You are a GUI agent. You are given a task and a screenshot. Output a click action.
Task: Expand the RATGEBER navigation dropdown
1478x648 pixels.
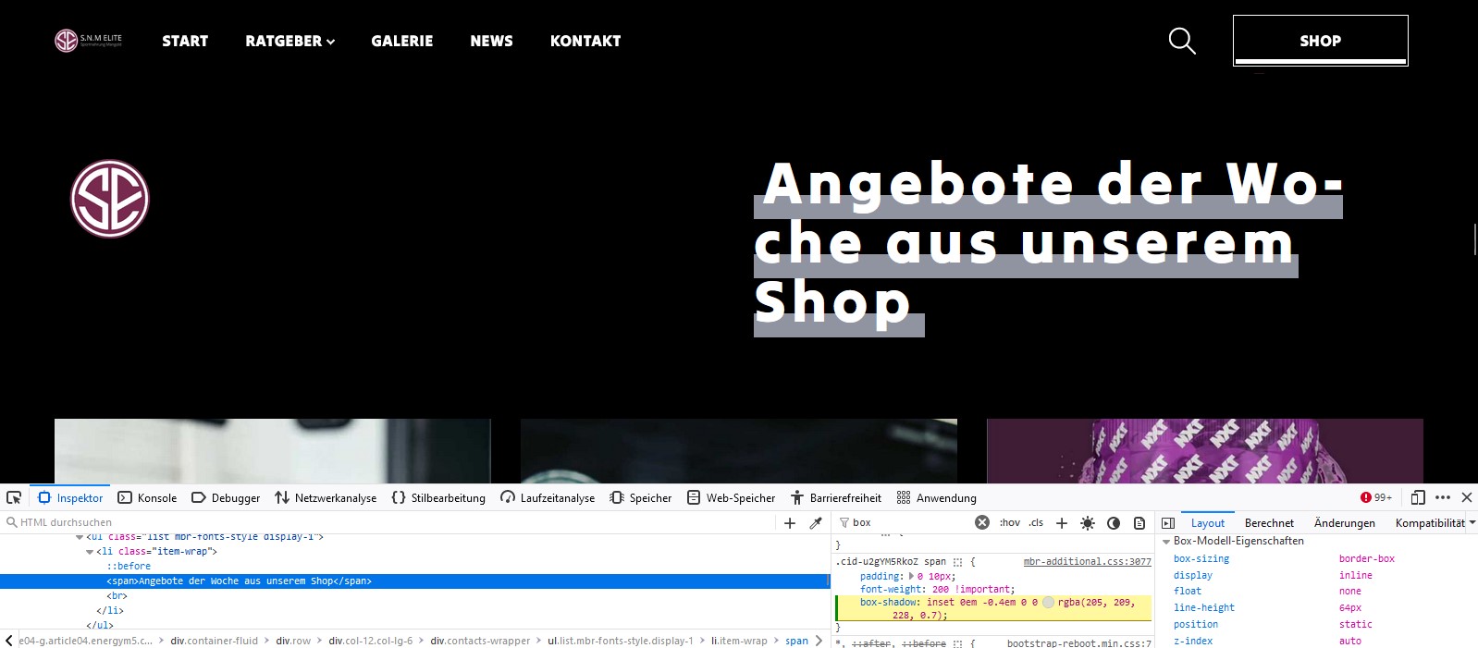pyautogui.click(x=289, y=41)
